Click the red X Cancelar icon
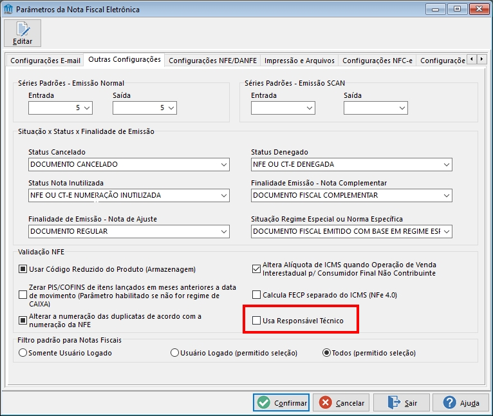 click(x=326, y=402)
